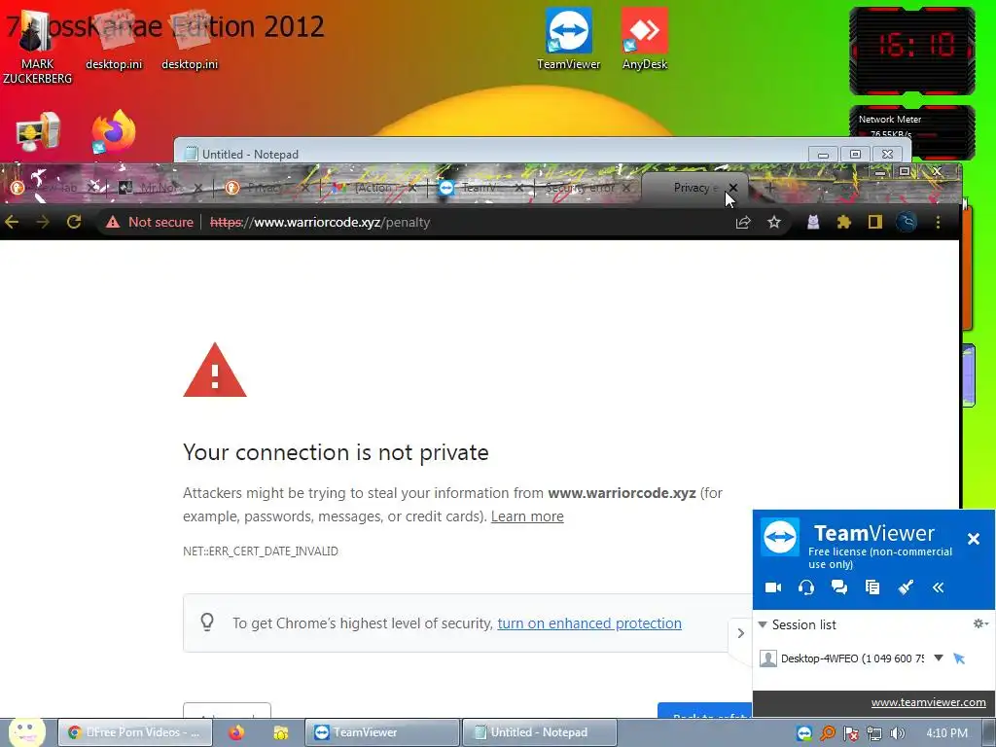Collapse TeamViewer panel with double chevron
Image resolution: width=996 pixels, height=747 pixels.
pos(939,587)
